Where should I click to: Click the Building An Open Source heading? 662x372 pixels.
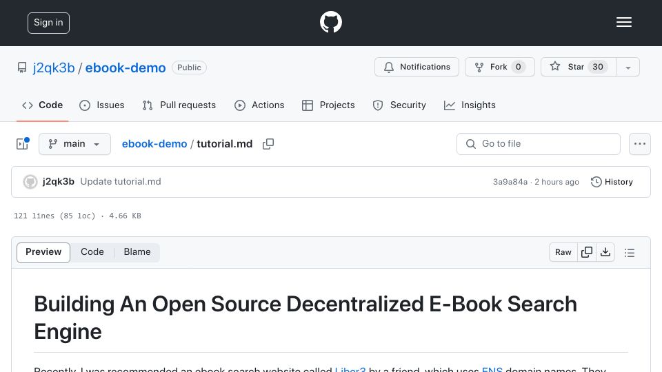305,318
